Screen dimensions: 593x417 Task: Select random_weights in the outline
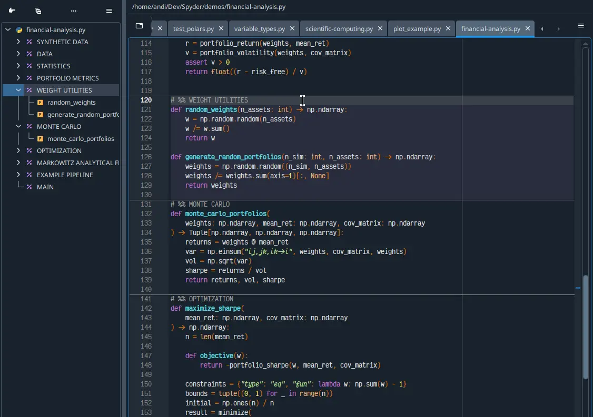tap(72, 103)
